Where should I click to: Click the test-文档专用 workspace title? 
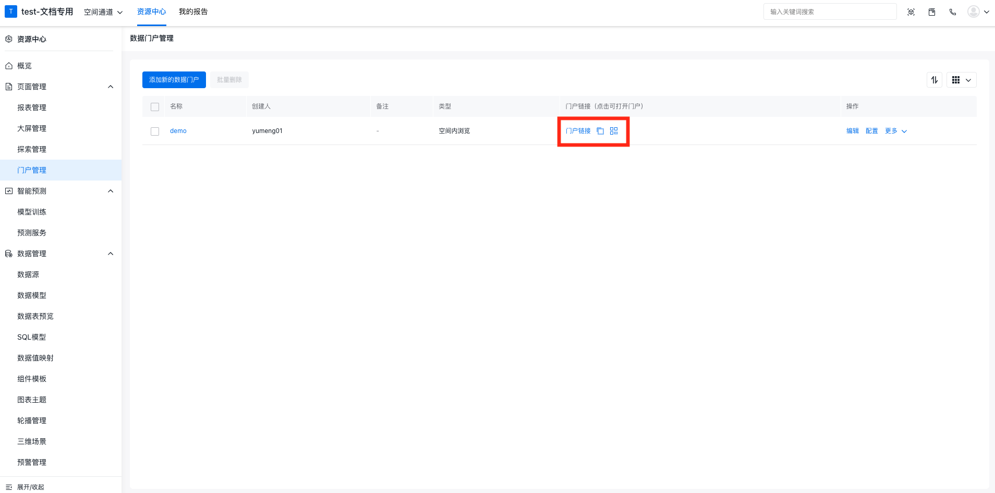(x=47, y=11)
